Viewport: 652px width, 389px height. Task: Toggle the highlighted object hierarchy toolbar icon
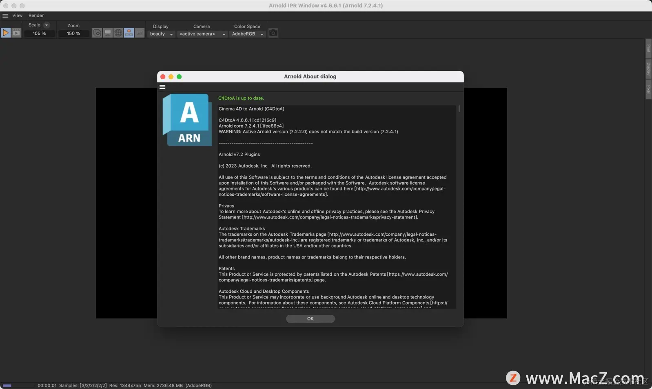click(129, 33)
